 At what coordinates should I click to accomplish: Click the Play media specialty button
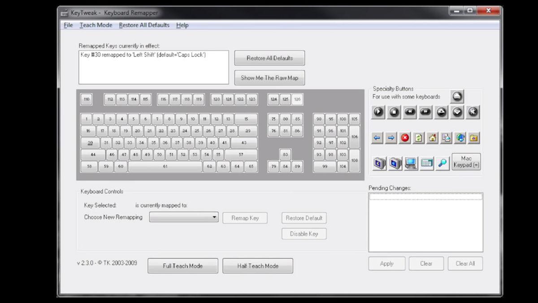click(x=378, y=112)
